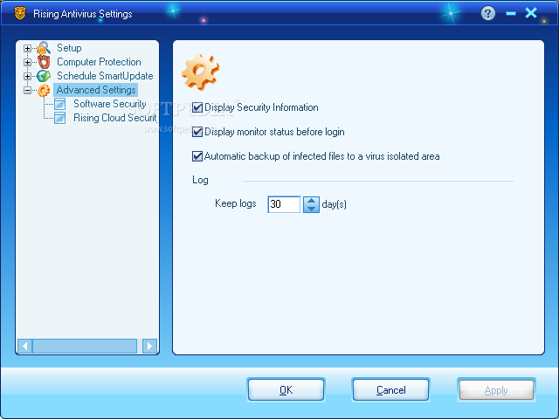Click the Computer Protection glove icon
The width and height of the screenshot is (559, 419).
click(44, 62)
